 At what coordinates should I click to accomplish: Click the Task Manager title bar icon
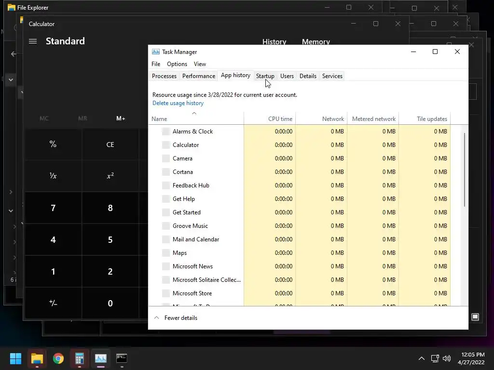click(x=156, y=52)
